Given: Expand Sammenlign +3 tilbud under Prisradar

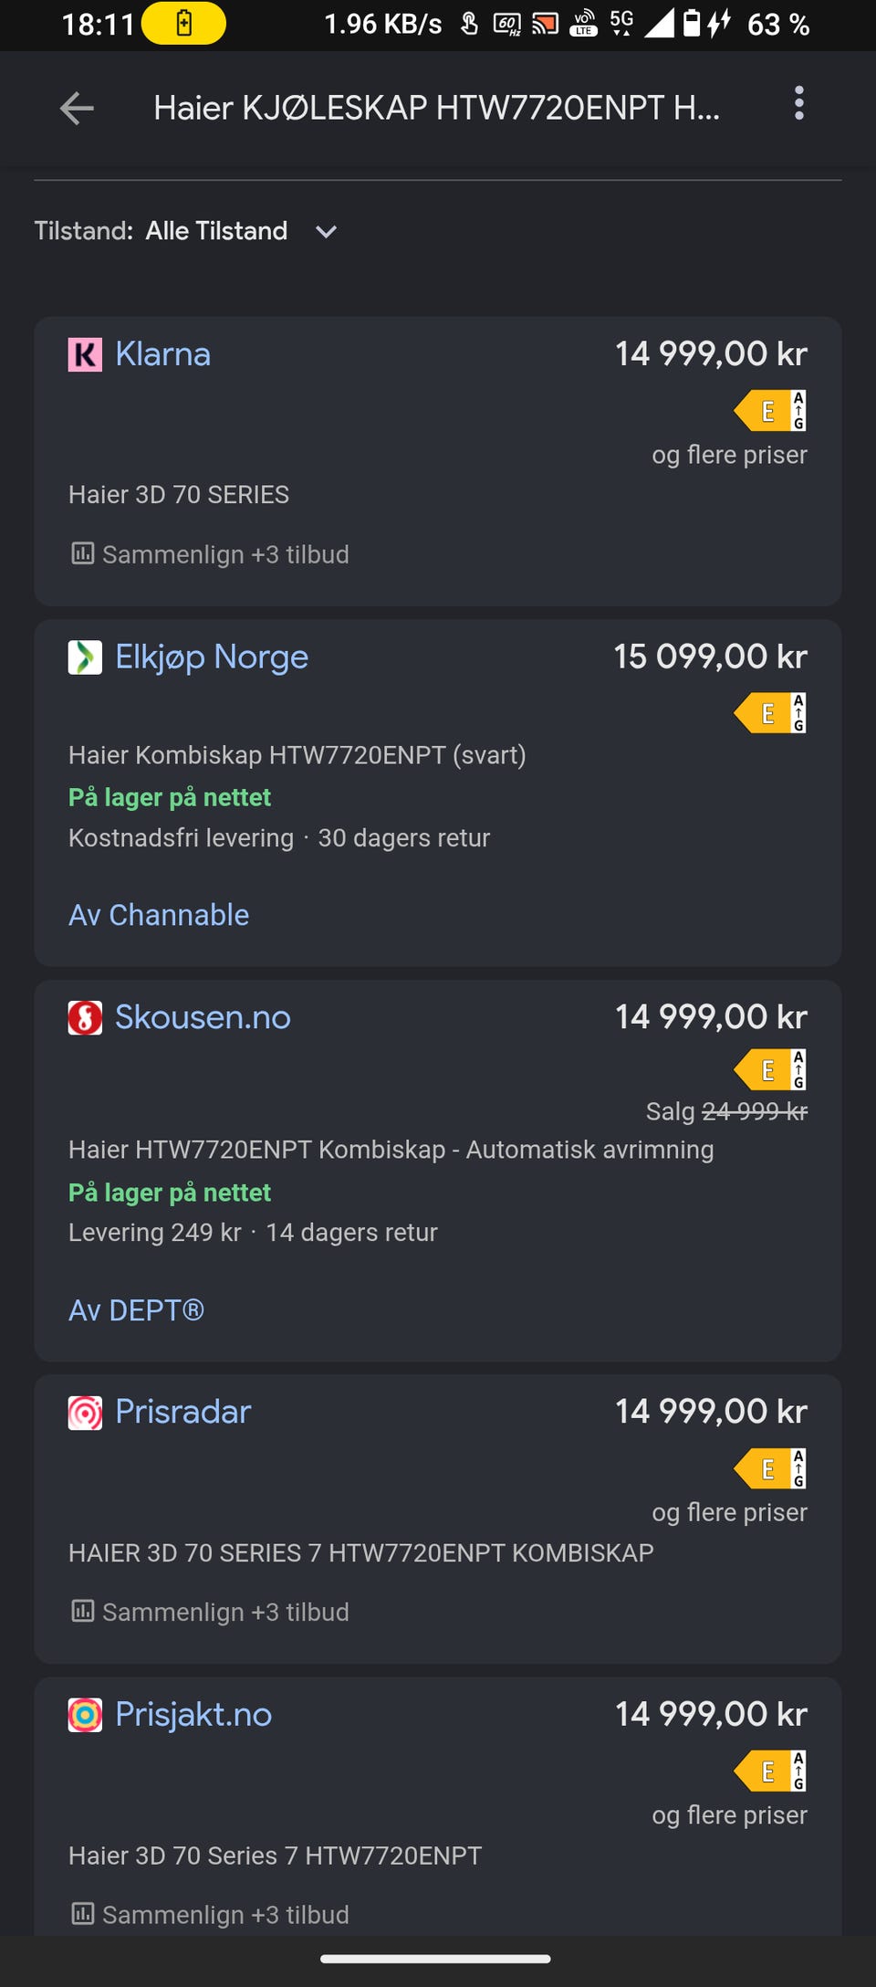Looking at the screenshot, I should (x=210, y=1612).
